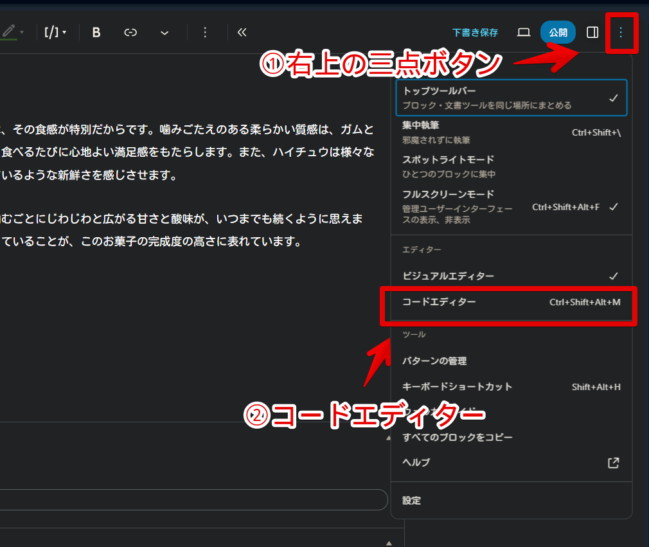The height and width of the screenshot is (547, 649).
Task: Select すべてのブロックをコピー
Action: [511, 437]
